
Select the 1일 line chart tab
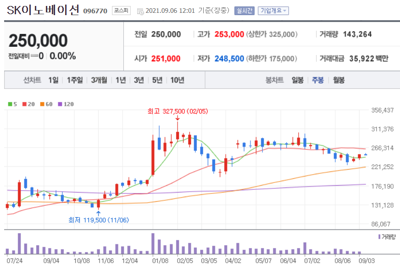point(53,80)
